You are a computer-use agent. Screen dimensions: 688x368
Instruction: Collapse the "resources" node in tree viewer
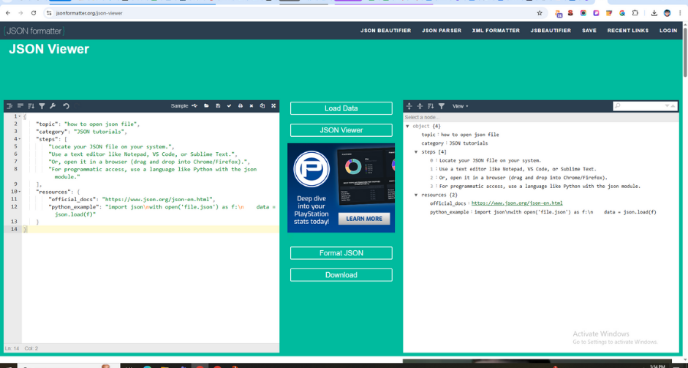(416, 195)
